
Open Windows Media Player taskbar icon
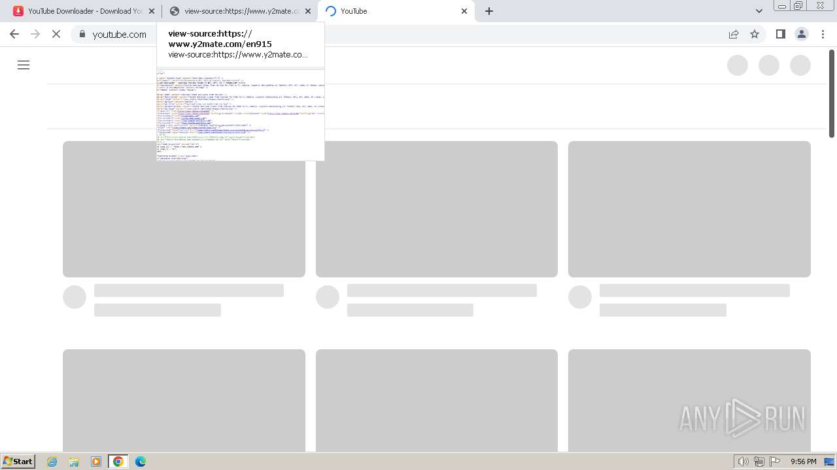tap(96, 462)
